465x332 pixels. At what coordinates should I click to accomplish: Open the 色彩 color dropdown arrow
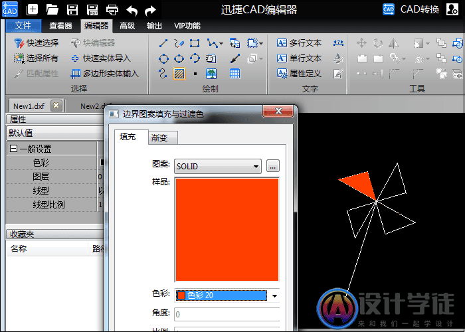pos(274,295)
